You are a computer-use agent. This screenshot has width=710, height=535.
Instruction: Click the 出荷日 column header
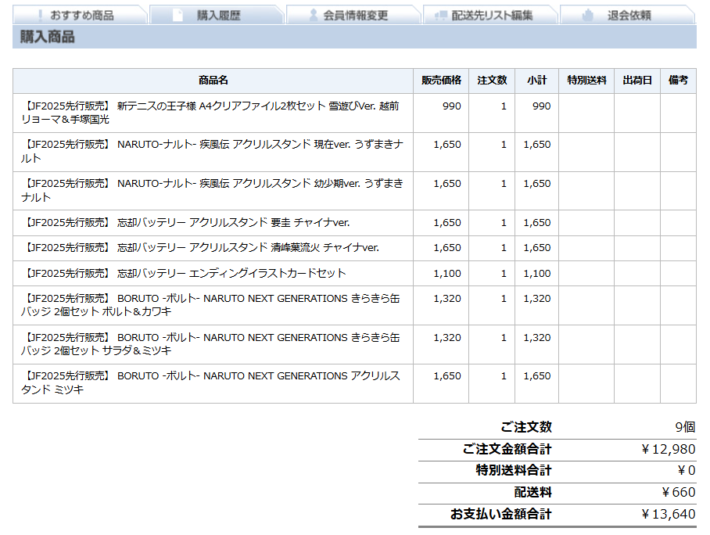637,81
